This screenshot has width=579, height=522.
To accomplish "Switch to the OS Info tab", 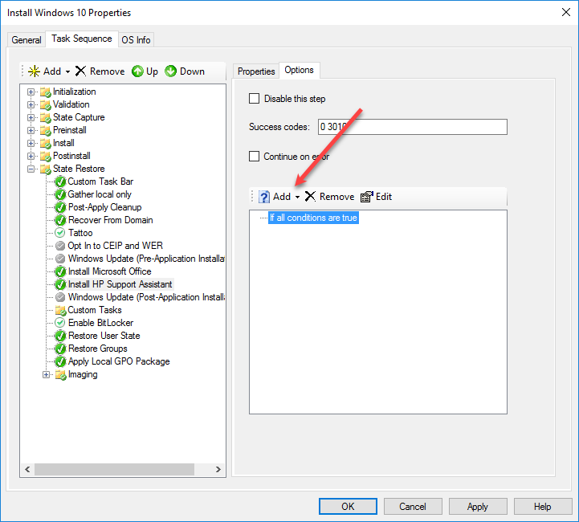I will tap(136, 40).
